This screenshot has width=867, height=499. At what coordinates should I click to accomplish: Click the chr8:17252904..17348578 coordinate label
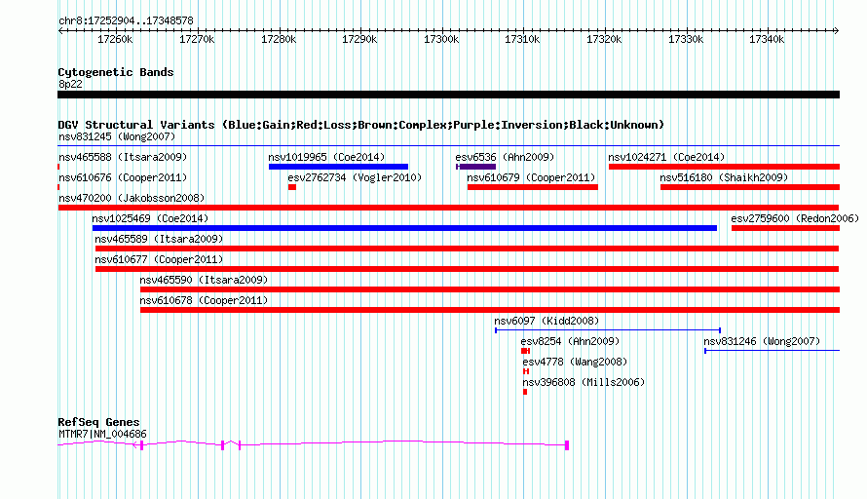(126, 20)
